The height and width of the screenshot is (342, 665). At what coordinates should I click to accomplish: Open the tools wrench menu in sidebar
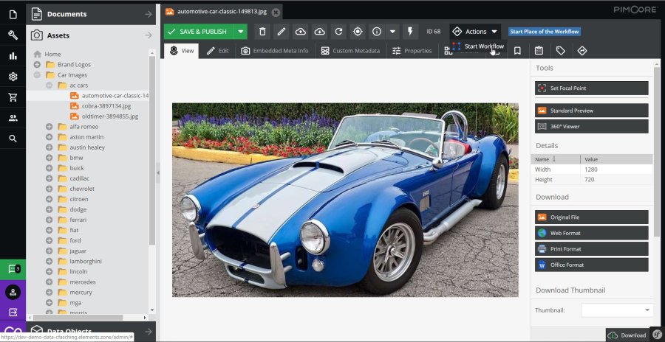pos(13,35)
